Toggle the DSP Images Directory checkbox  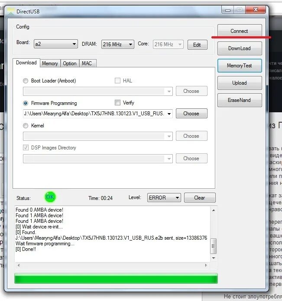point(26,148)
